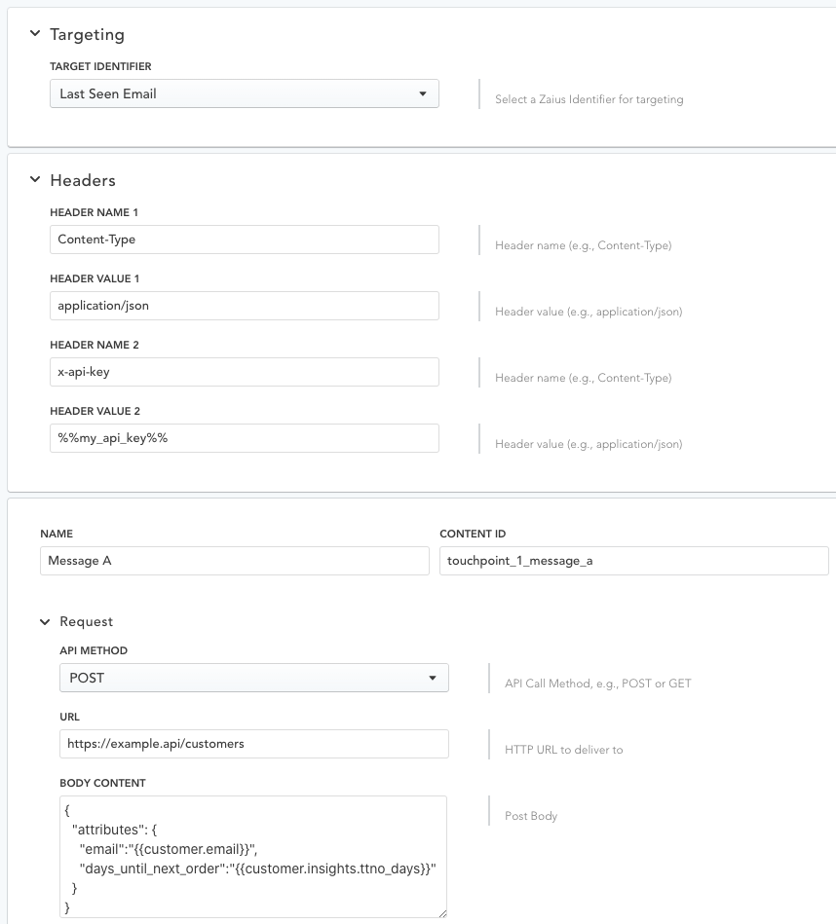Open the API Method dropdown
836x924 pixels.
click(254, 678)
